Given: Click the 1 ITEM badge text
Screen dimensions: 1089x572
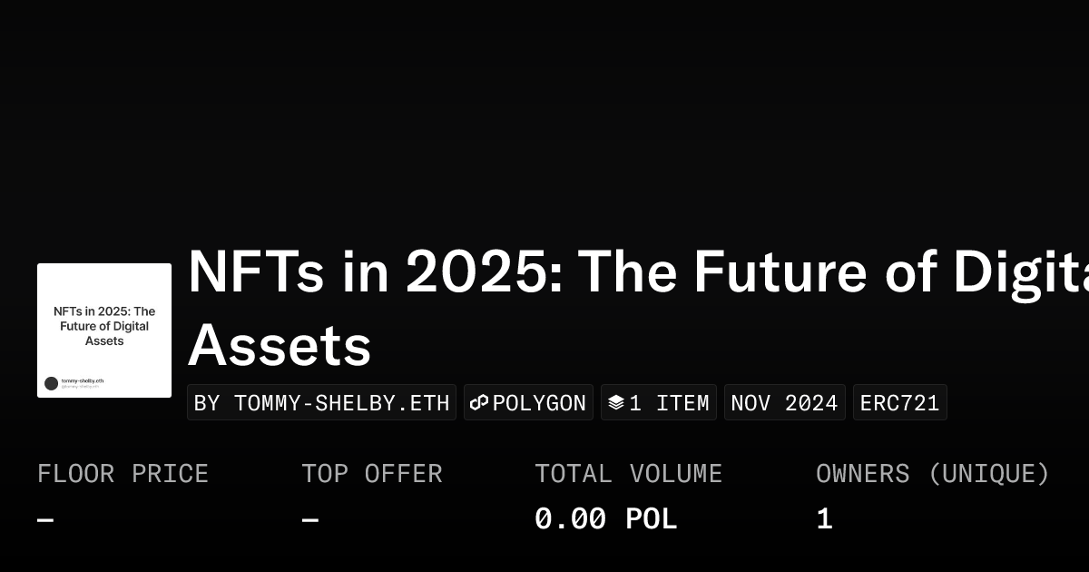Looking at the screenshot, I should (669, 402).
